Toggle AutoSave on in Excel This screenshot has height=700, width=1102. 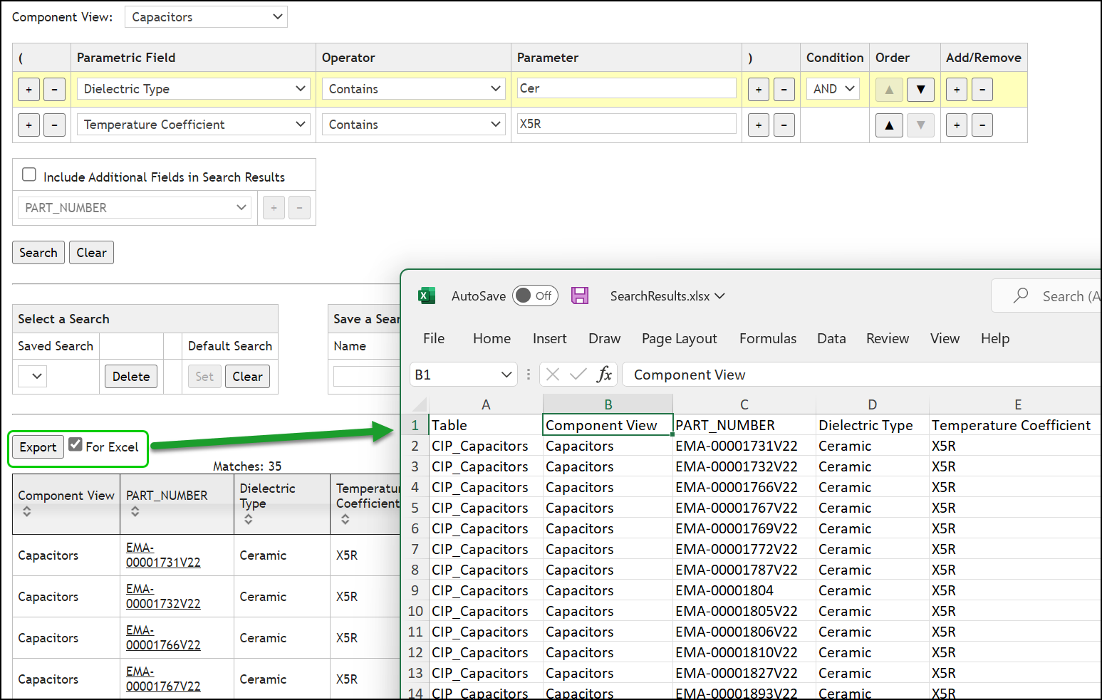[534, 296]
